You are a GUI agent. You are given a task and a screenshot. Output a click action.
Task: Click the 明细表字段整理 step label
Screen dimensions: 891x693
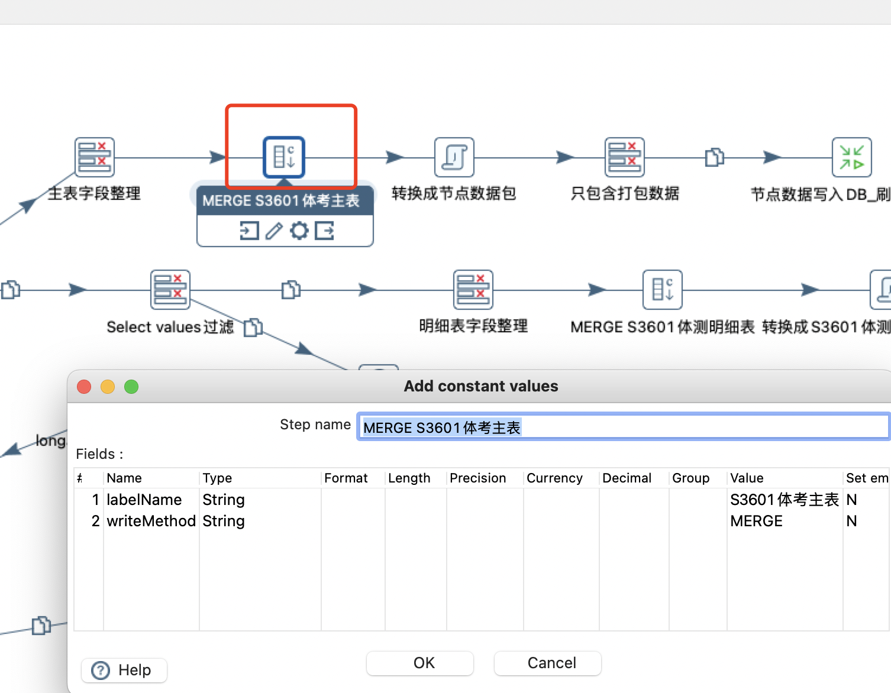point(473,326)
